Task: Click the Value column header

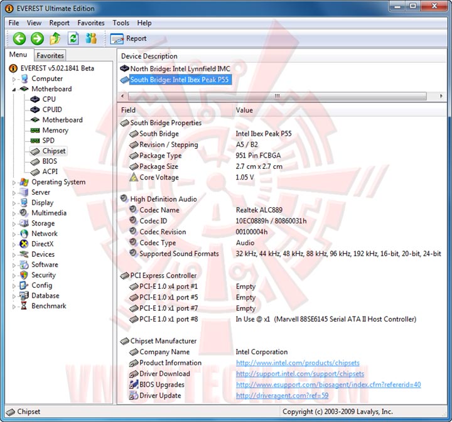Action: [340, 110]
